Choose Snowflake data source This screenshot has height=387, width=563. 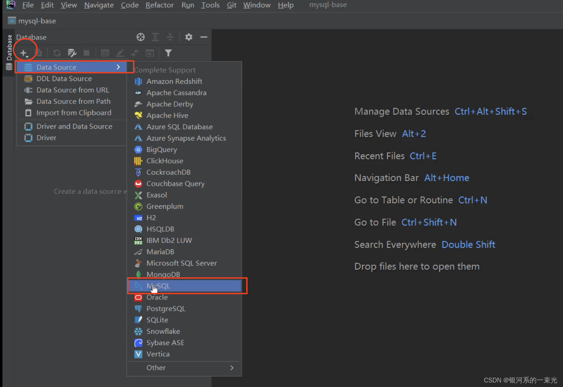click(x=185, y=332)
